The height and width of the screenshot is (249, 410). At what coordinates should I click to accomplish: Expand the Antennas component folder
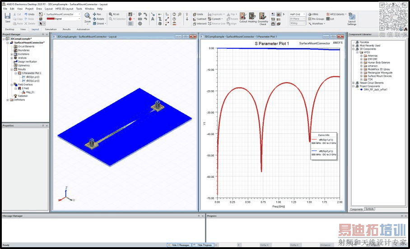click(x=361, y=55)
